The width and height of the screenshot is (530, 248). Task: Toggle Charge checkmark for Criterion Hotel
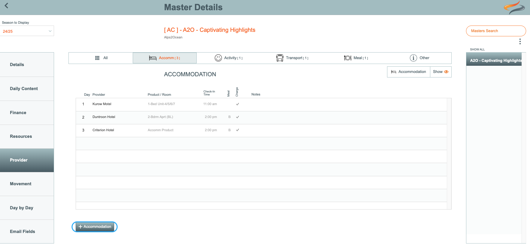(238, 130)
